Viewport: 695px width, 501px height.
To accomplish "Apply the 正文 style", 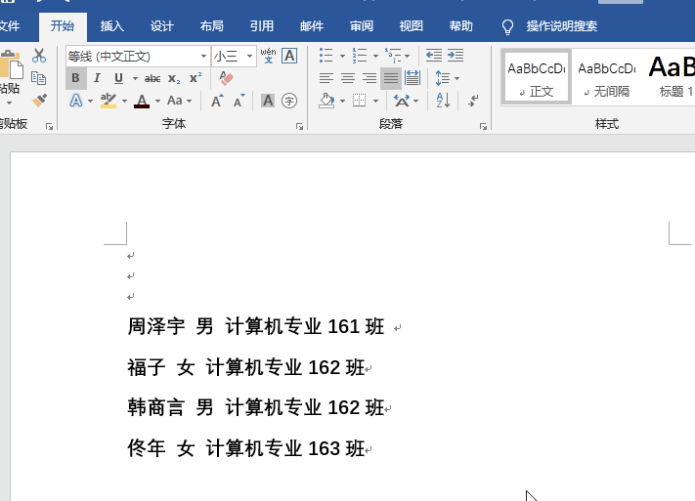I will (537, 78).
